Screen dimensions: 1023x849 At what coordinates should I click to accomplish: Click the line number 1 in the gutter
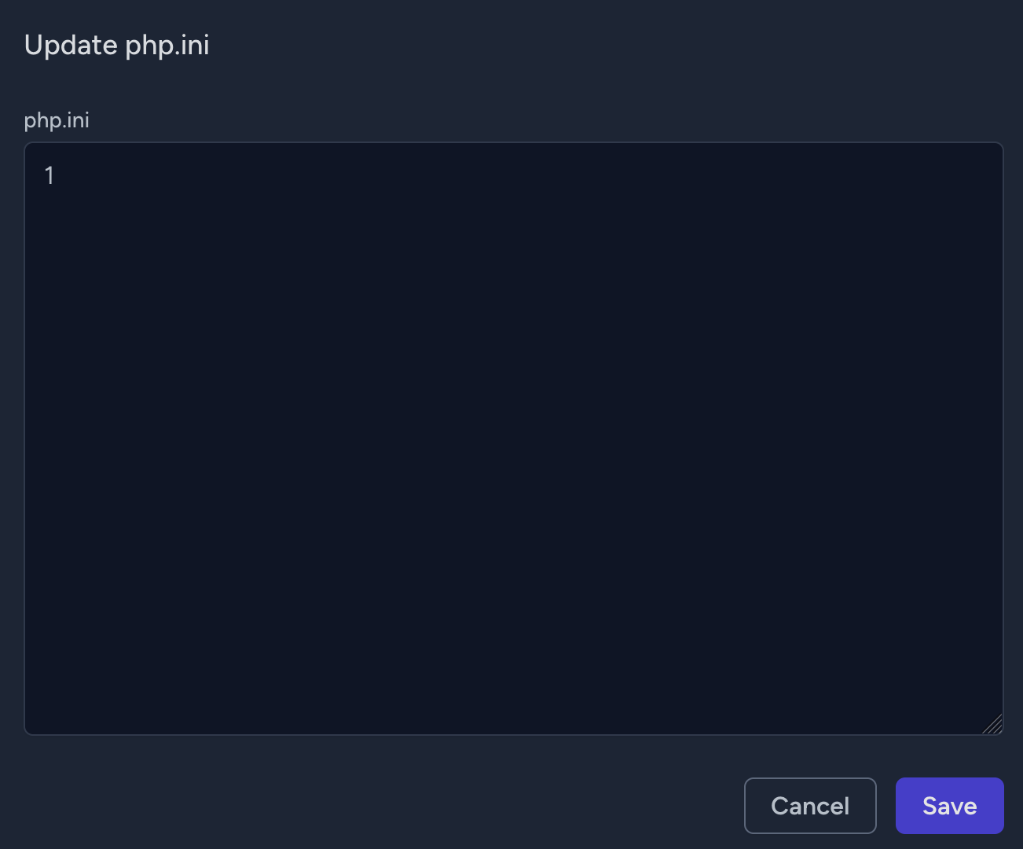point(49,175)
